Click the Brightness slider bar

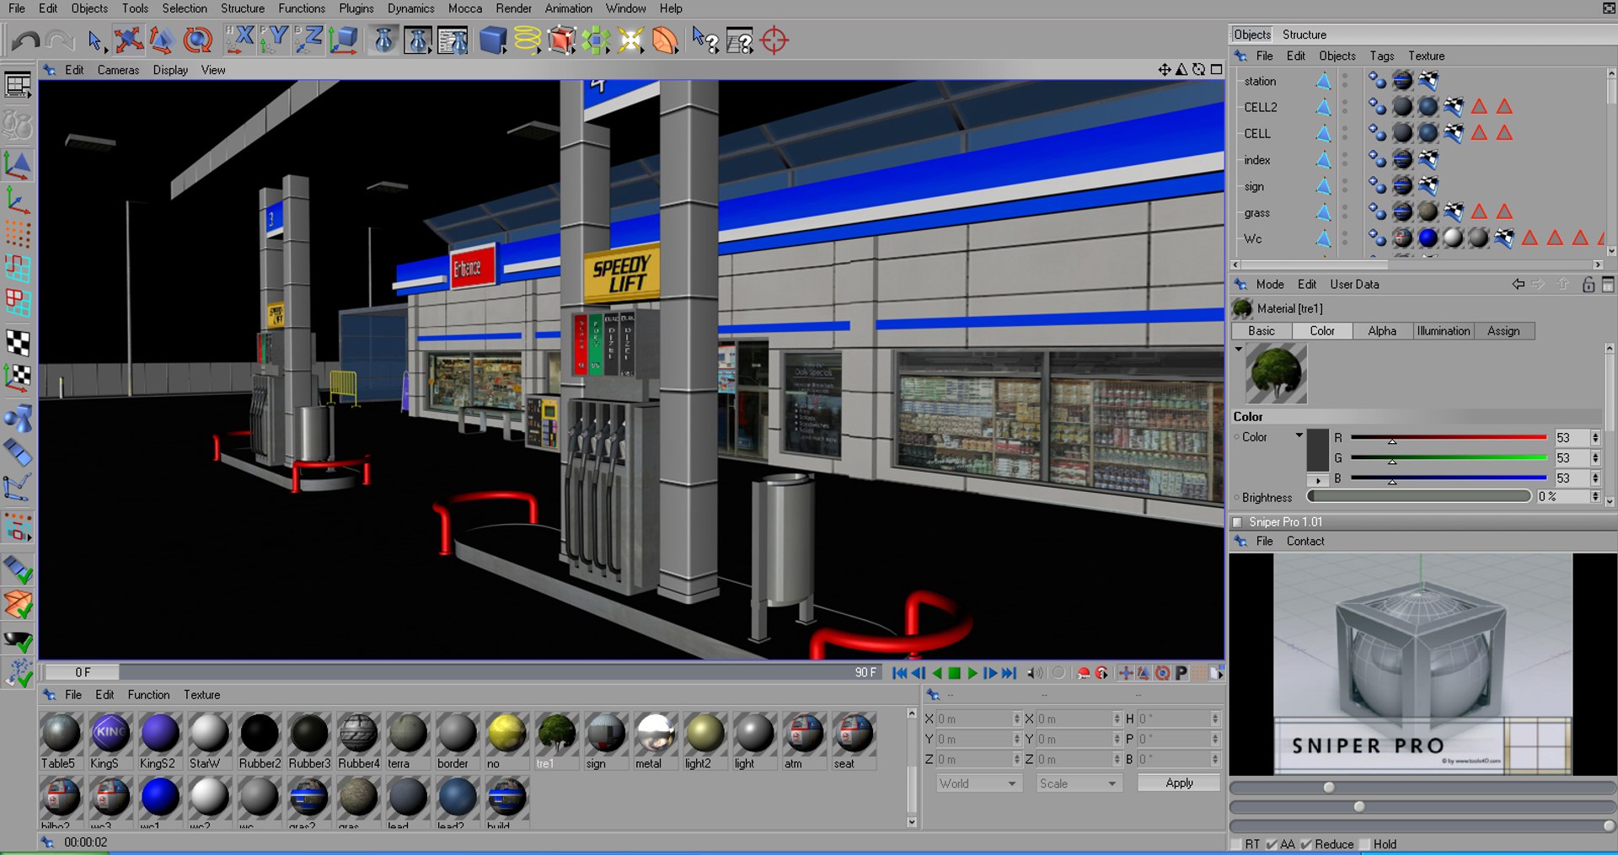[x=1419, y=497]
